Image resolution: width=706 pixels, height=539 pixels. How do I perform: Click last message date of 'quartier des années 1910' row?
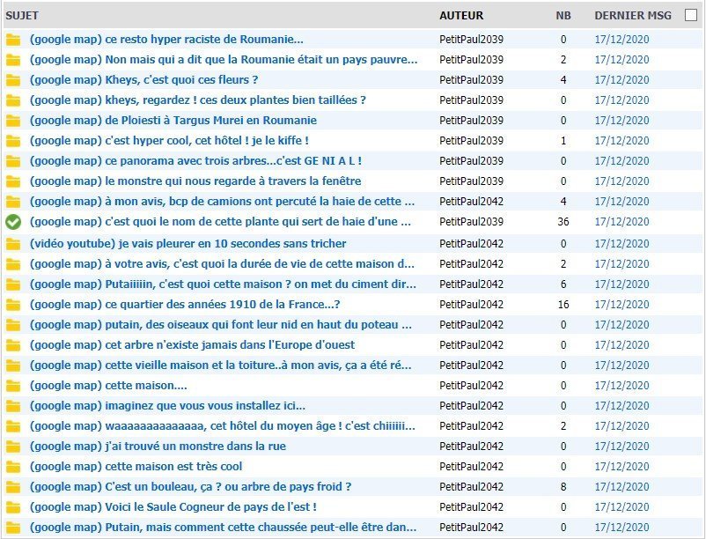click(x=621, y=305)
